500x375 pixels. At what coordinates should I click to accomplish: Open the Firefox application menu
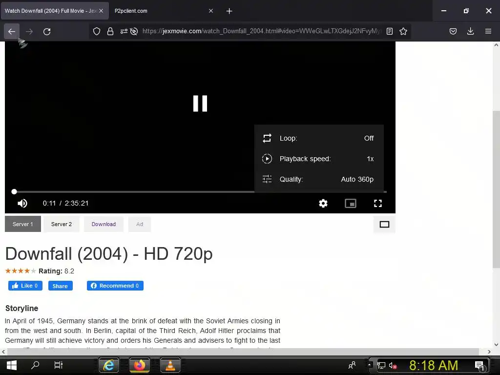(x=488, y=31)
